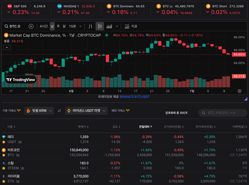
Task: Select the candlestick chart style icon
Action: [100, 26]
